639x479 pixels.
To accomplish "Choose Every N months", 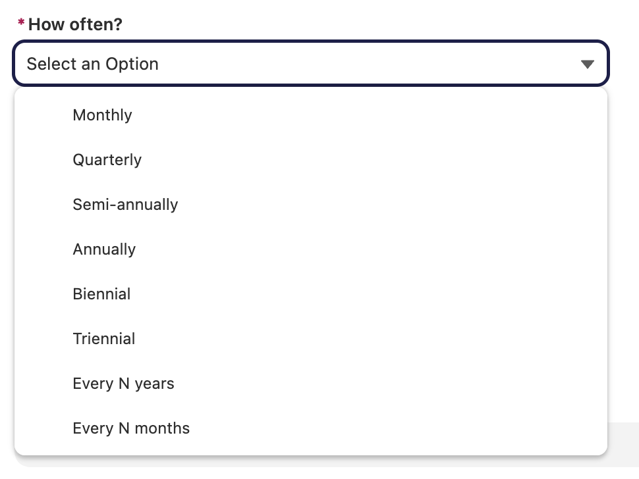I will click(x=310, y=428).
